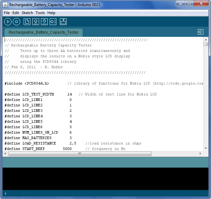Click the '#define LCD_LINE1' text

point(24,100)
